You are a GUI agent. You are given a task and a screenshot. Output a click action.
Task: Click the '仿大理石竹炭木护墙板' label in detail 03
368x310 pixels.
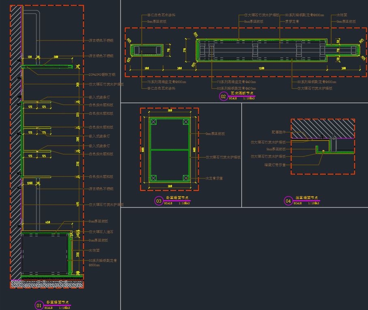pyautogui.click(x=223, y=157)
